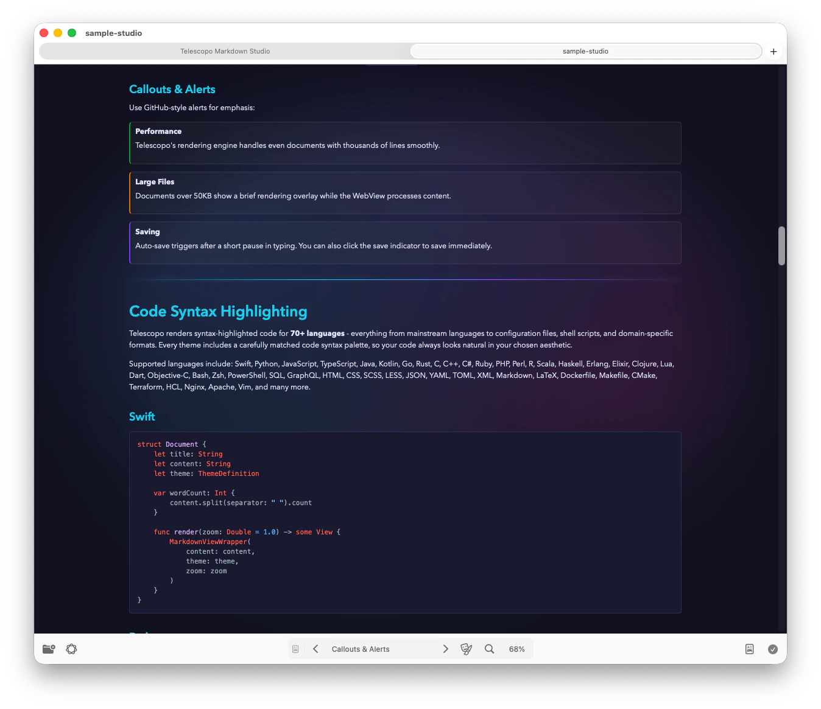The width and height of the screenshot is (821, 709).
Task: Go to the next section chevron
Action: point(445,649)
